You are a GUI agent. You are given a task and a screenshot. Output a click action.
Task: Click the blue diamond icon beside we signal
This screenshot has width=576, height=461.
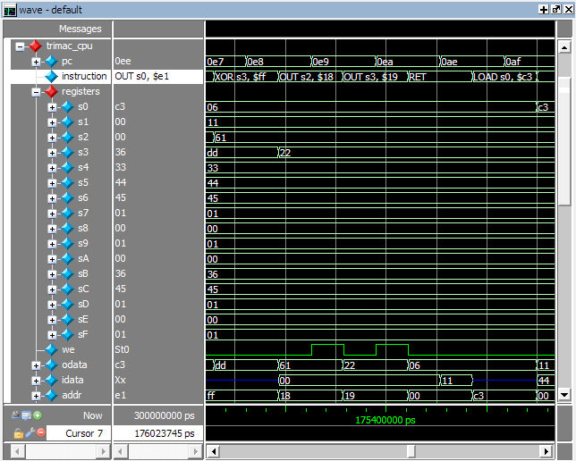[51, 349]
